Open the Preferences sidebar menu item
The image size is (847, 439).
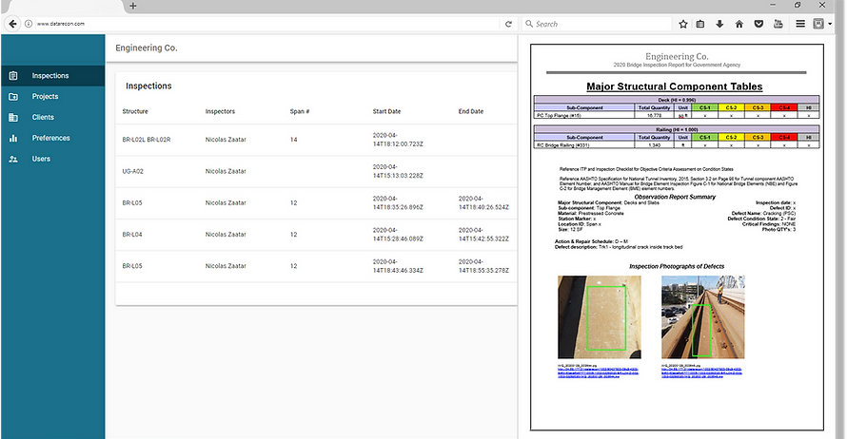[53, 138]
